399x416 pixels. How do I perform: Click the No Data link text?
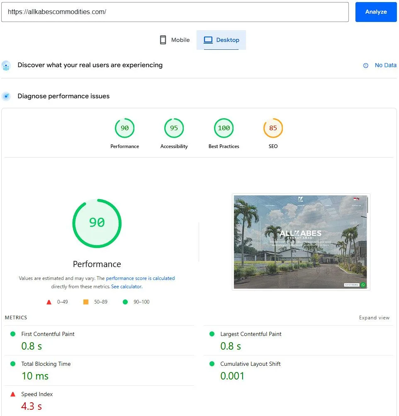(385, 65)
